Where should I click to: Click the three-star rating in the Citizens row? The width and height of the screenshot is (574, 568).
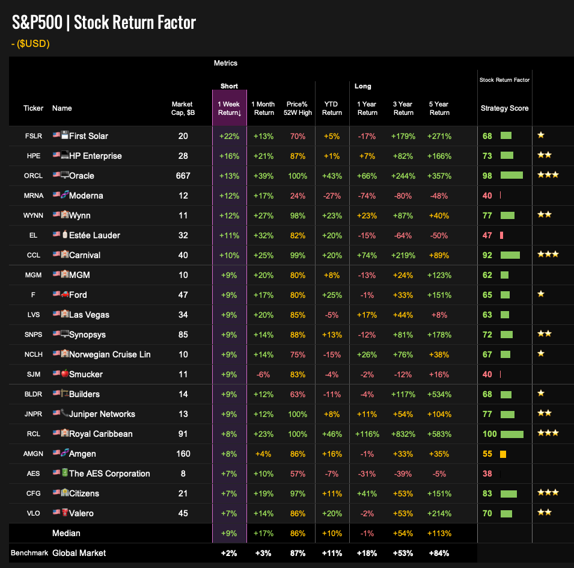pos(548,493)
